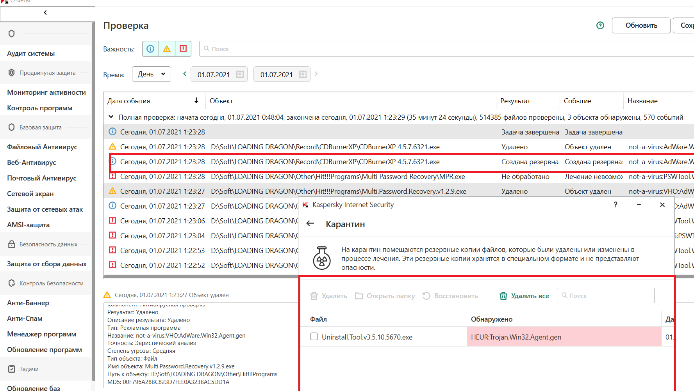Collapse the Полная проверка group row

click(111, 117)
